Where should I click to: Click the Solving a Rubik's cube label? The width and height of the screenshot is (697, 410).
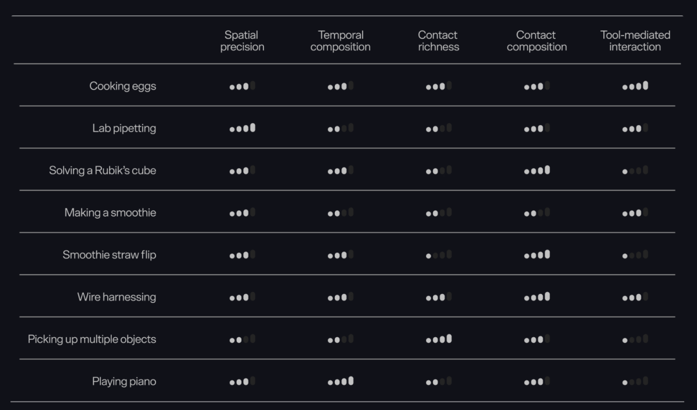(x=102, y=171)
